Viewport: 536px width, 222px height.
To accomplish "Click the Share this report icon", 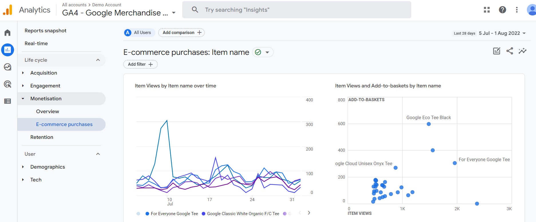I will [x=510, y=51].
